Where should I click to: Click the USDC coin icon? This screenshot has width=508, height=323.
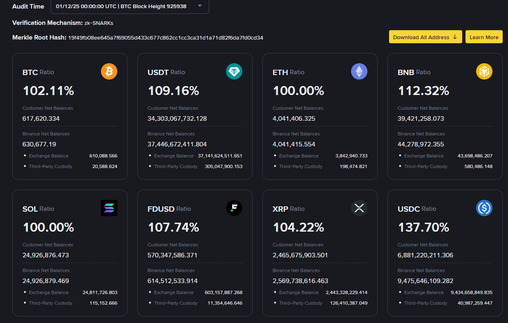484,208
